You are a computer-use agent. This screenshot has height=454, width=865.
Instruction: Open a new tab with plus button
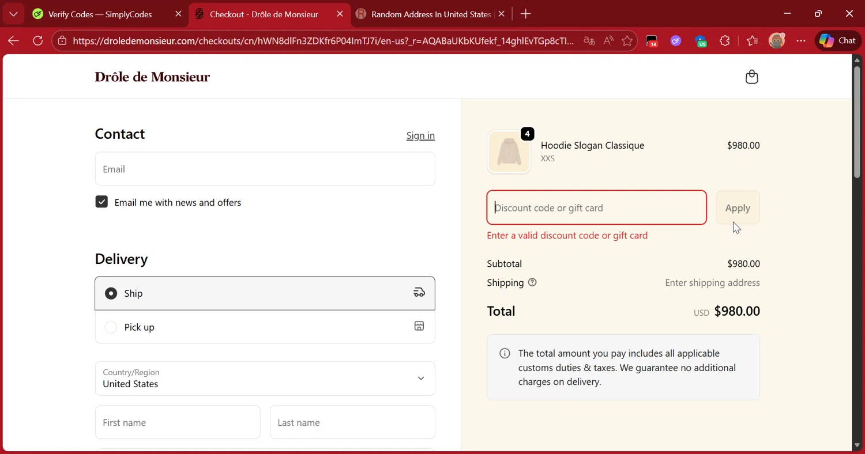(525, 14)
